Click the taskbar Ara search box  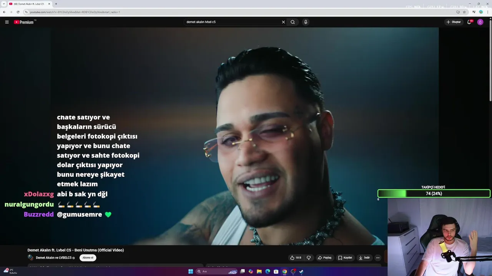point(216,271)
